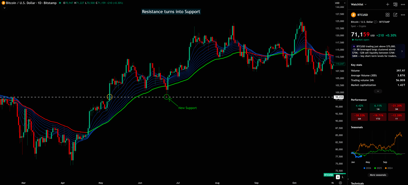This screenshot has width=408, height=185.
Task: Toggle the 2025 seasonal series legend
Action: [x=378, y=168]
